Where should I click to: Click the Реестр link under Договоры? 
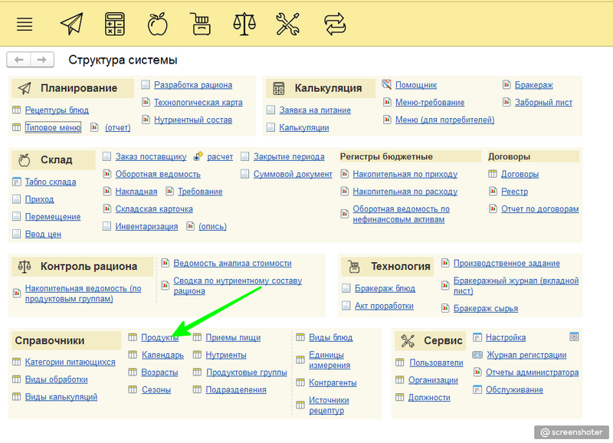(514, 192)
